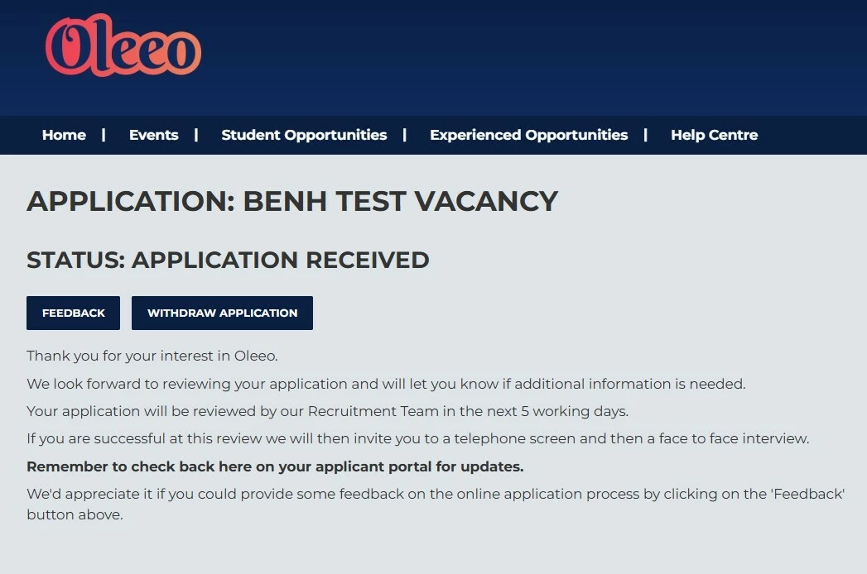Viewport: 867px width, 574px height.
Task: Click the Withdraw Application button
Action: click(222, 313)
